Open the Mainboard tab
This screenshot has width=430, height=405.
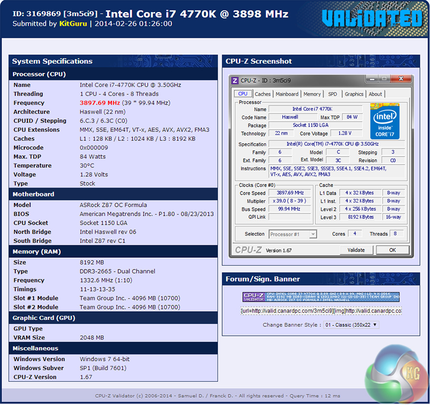coord(287,94)
